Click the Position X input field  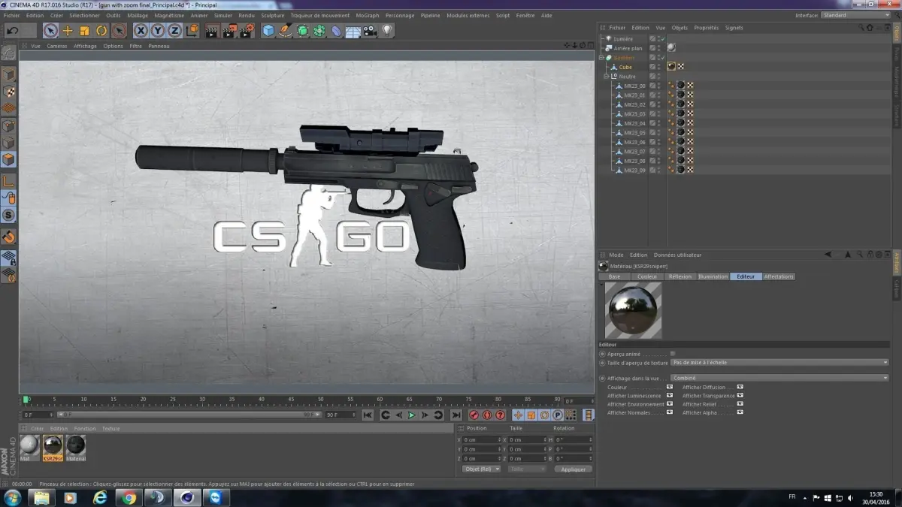tap(482, 439)
